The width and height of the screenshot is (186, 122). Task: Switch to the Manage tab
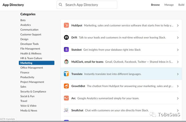tap(169, 5)
